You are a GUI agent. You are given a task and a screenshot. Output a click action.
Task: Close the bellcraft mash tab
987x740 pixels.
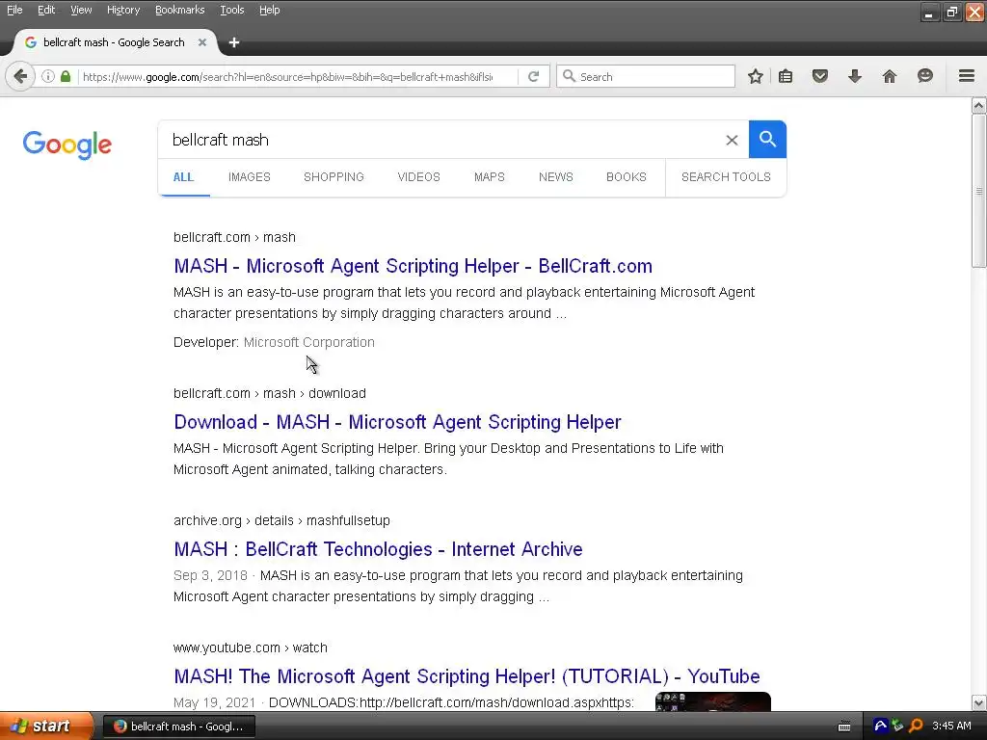202,42
